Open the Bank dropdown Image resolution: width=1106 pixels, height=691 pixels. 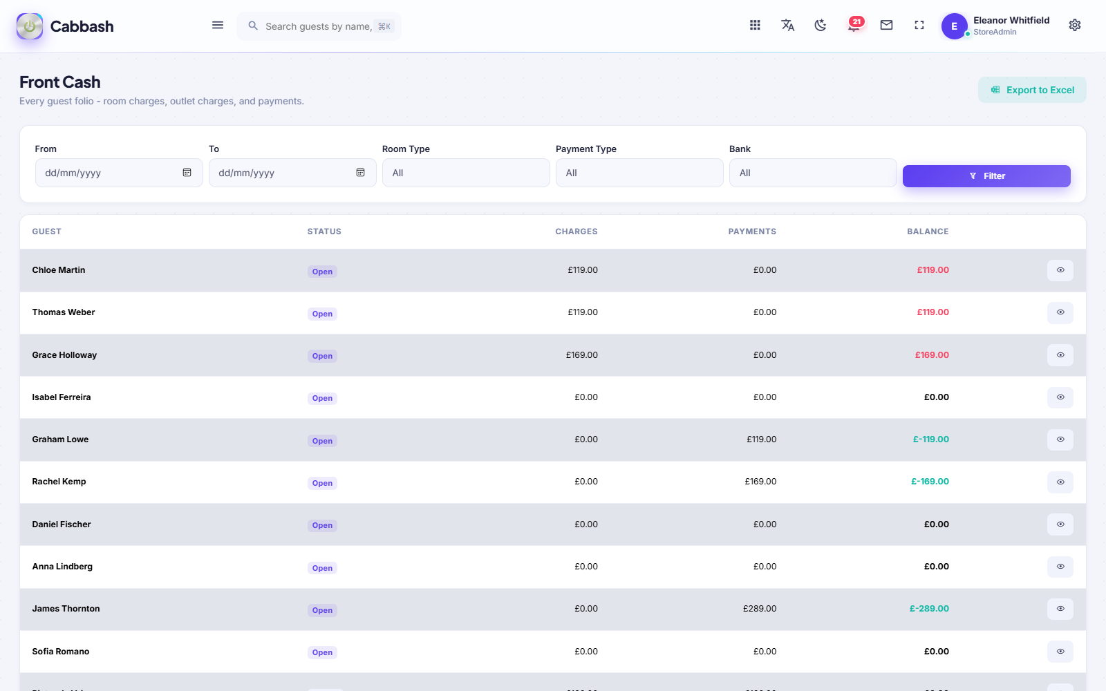coord(813,173)
